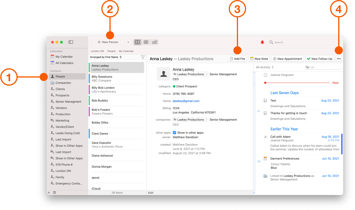Open more actions with the ellipsis icon
The width and height of the screenshot is (355, 210).
pyautogui.click(x=338, y=58)
